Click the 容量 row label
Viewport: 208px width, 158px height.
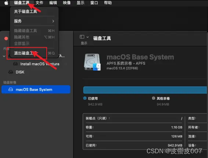point(90,128)
